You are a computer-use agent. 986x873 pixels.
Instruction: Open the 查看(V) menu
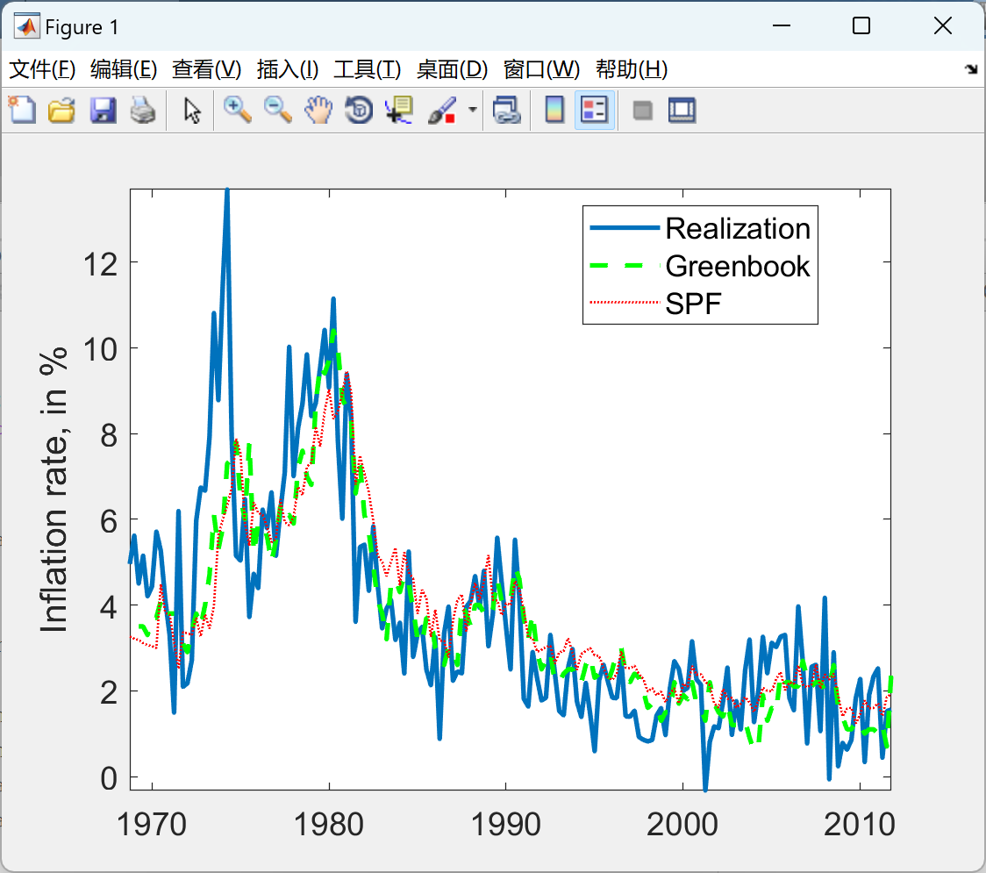pos(206,69)
